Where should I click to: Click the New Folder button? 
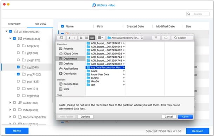tap(66, 117)
